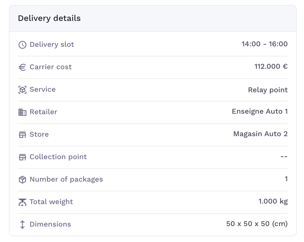Click the 1.000 kg total weight value

pyautogui.click(x=273, y=201)
